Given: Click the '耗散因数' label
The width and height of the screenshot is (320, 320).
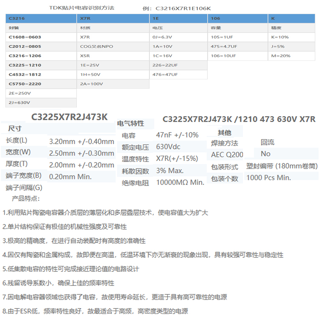Looking at the screenshot, I should tap(135, 171).
